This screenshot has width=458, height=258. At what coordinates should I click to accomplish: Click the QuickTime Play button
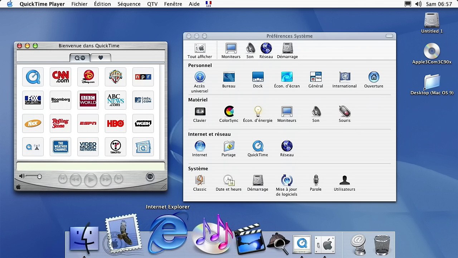click(91, 180)
